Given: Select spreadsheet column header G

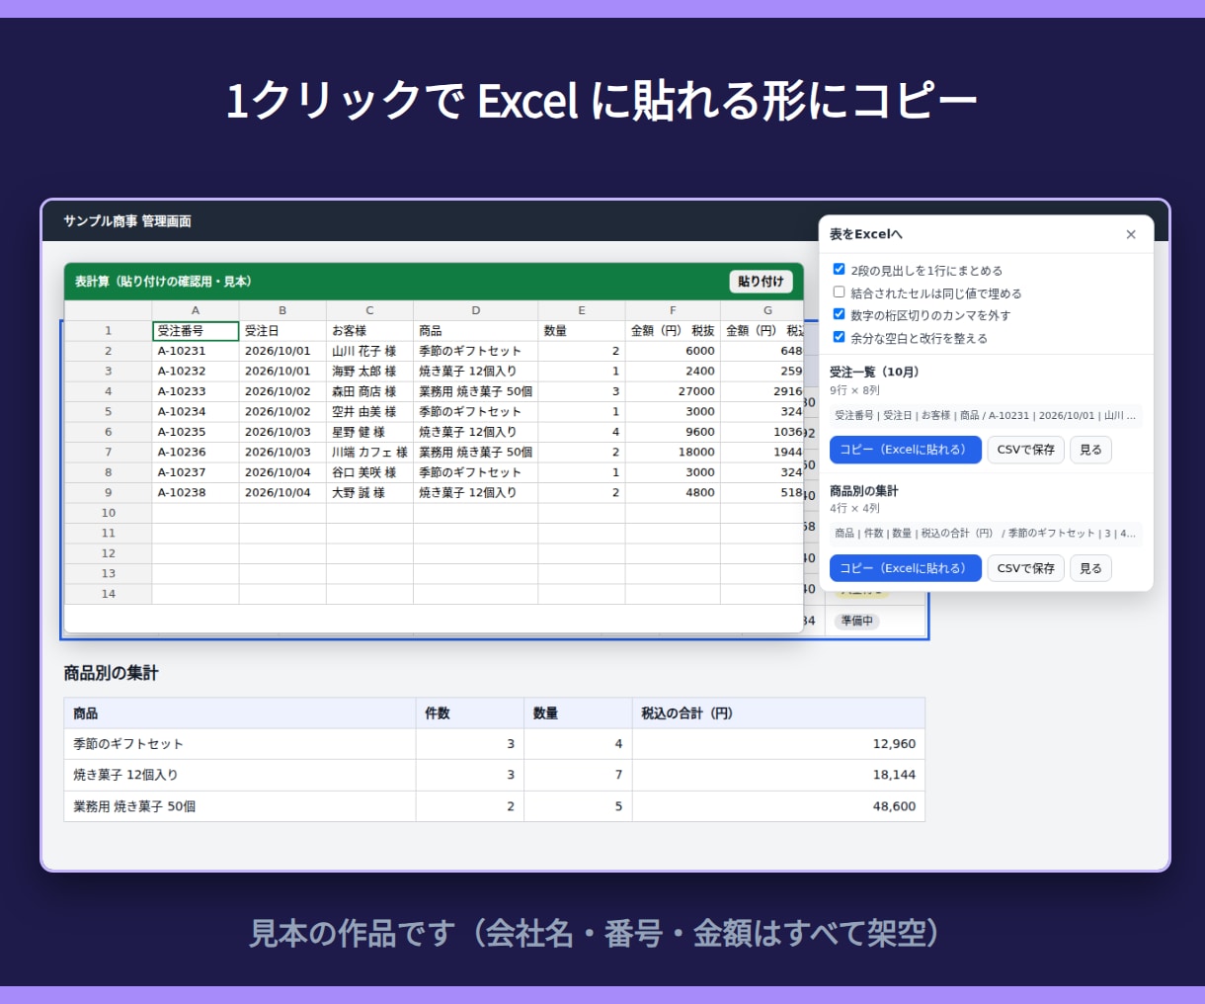Looking at the screenshot, I should [762, 310].
